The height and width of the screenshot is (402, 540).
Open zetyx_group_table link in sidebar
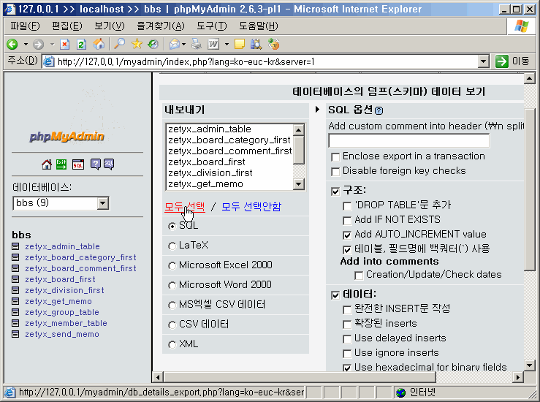click(x=62, y=312)
